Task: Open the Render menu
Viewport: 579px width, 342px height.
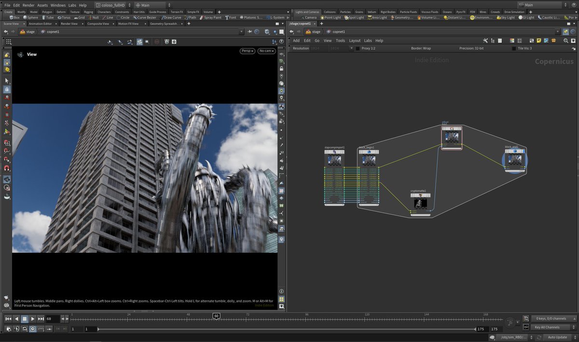Action: click(28, 5)
